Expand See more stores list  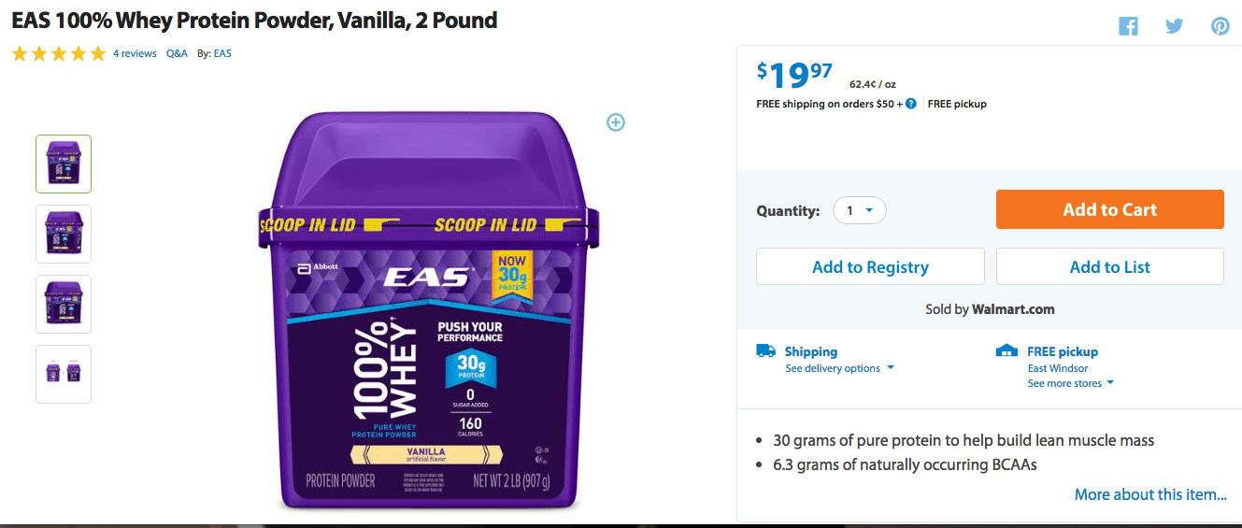coord(1070,383)
